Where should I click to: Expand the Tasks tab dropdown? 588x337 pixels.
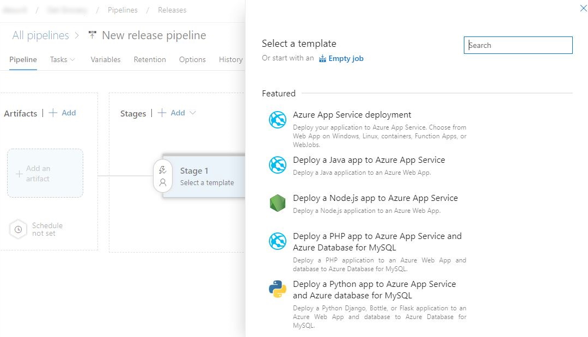(x=72, y=59)
